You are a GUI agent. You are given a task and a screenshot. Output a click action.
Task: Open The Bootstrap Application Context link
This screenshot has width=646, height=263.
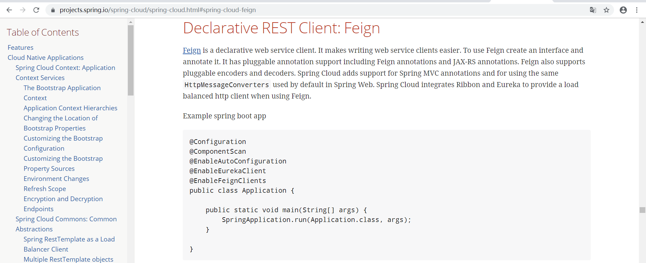pos(62,93)
